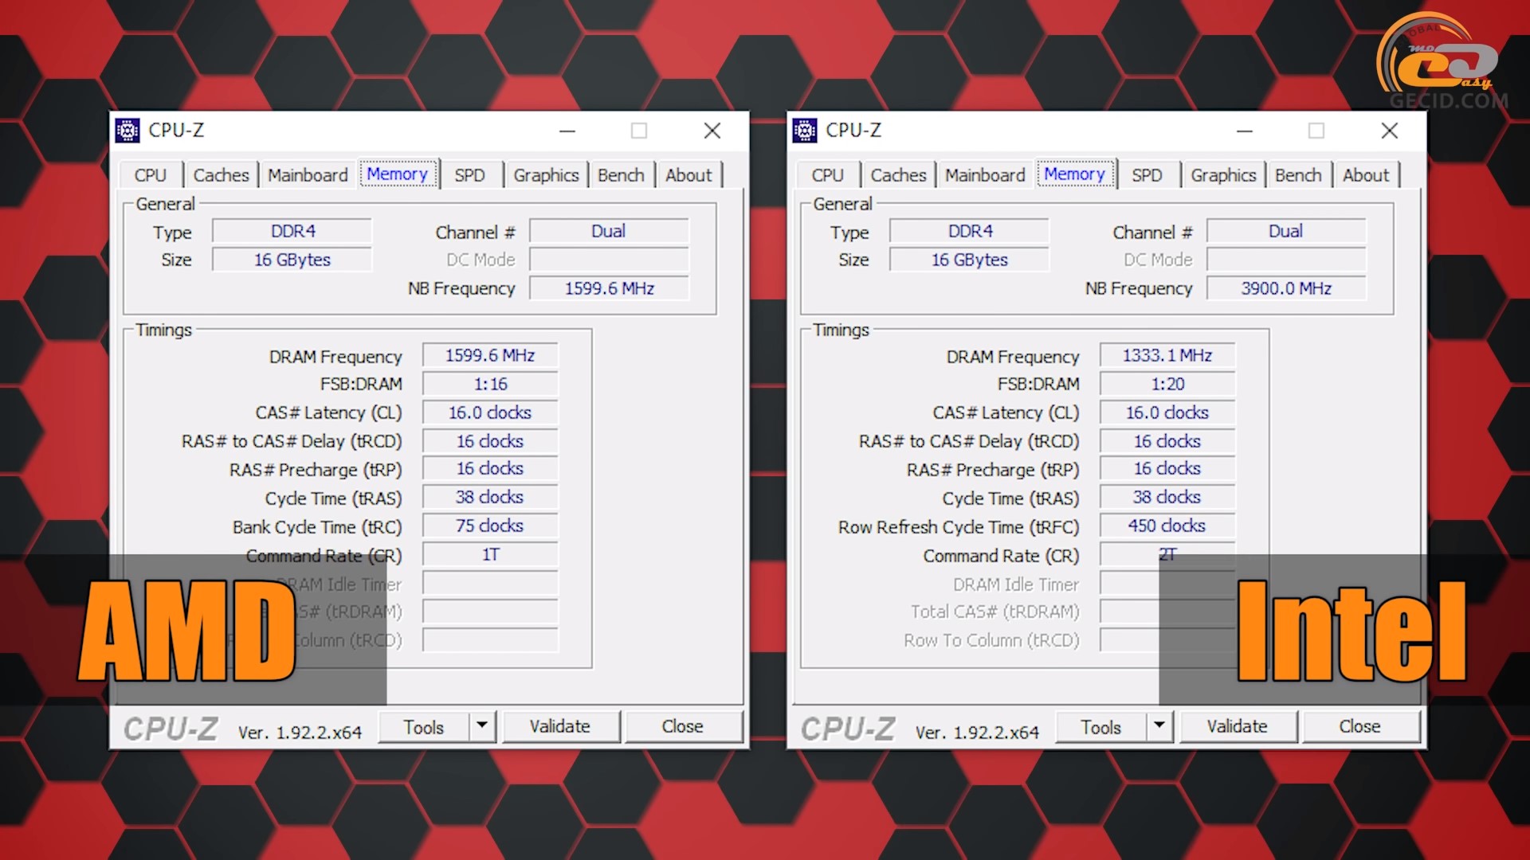
Task: Click empty DC Mode field in Intel window
Action: point(1286,260)
